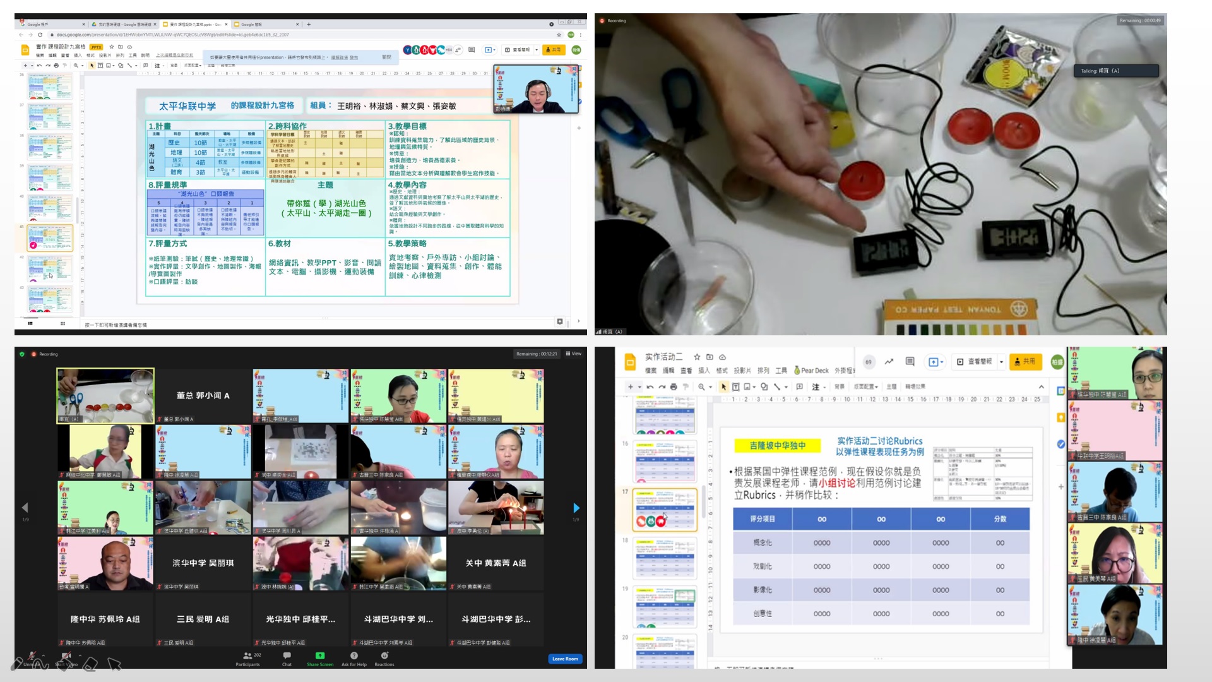
Task: Click 共用 share button in top-left Slides window
Action: (553, 49)
